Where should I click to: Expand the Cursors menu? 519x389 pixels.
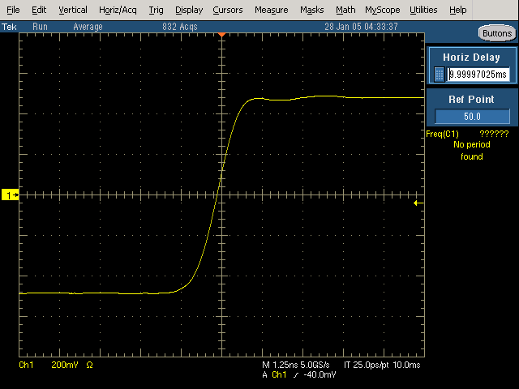coord(228,10)
